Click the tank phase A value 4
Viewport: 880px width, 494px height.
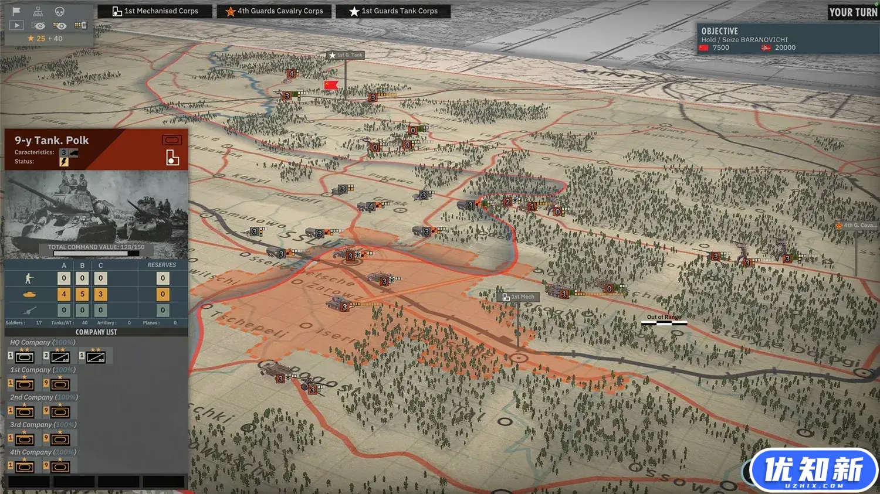click(x=64, y=294)
